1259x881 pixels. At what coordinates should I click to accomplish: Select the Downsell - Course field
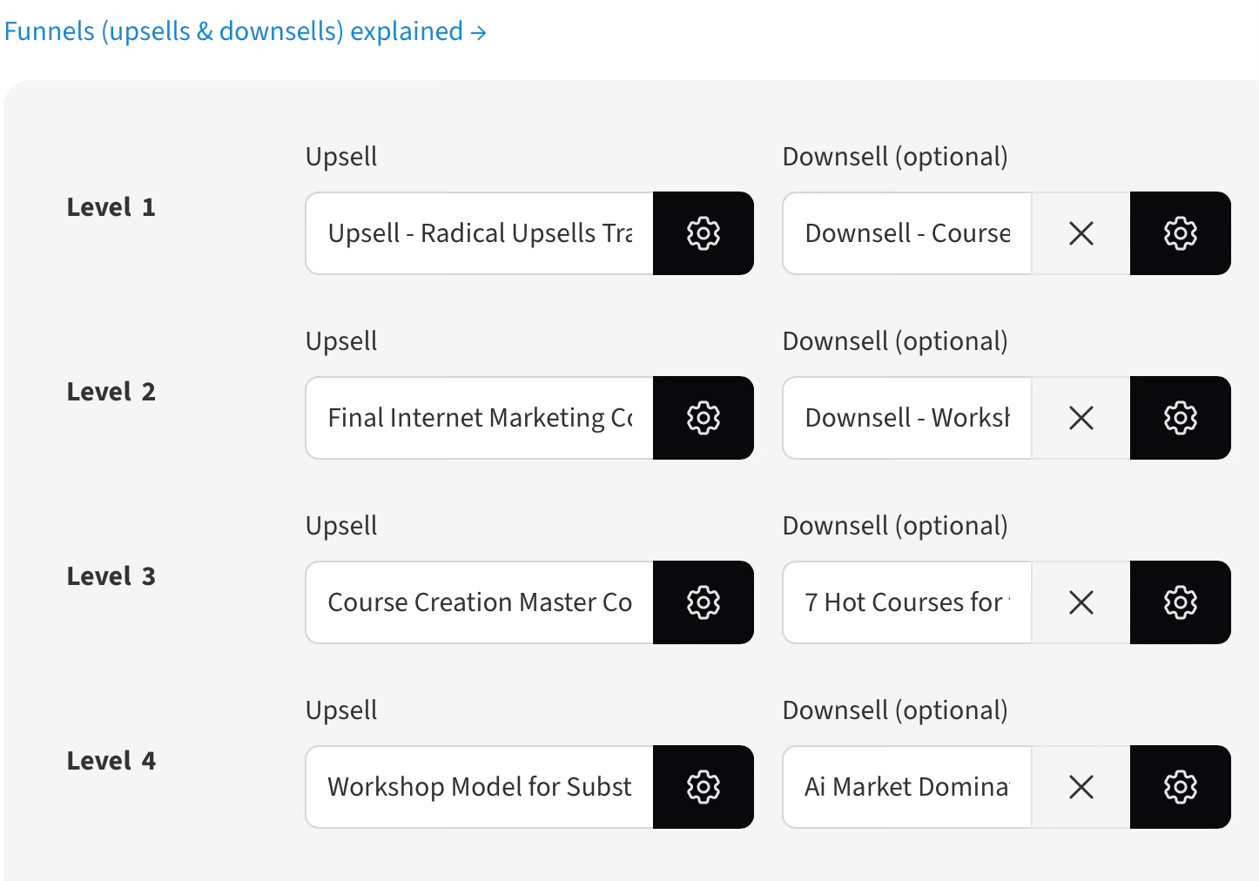(907, 233)
